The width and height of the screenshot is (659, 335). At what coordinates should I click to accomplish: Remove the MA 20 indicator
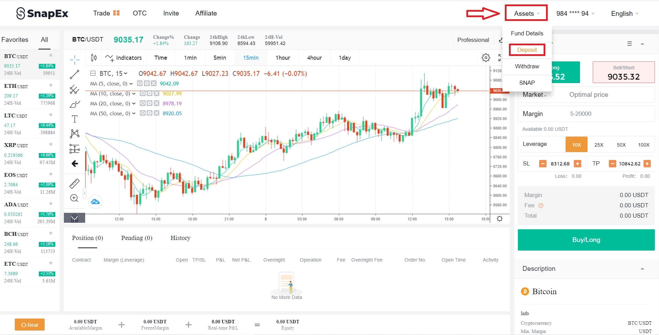point(156,103)
